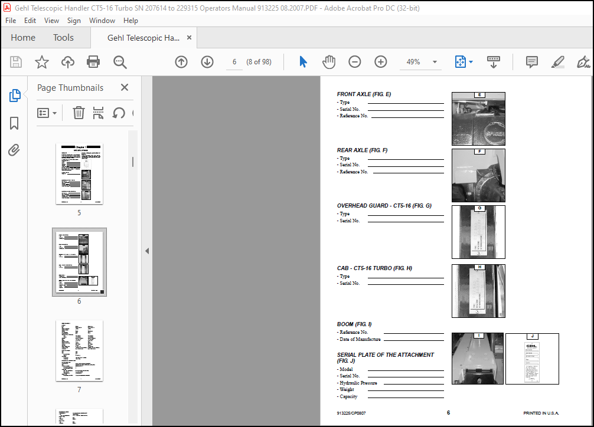
Task: Click the 49% zoom value field
Action: coord(413,62)
